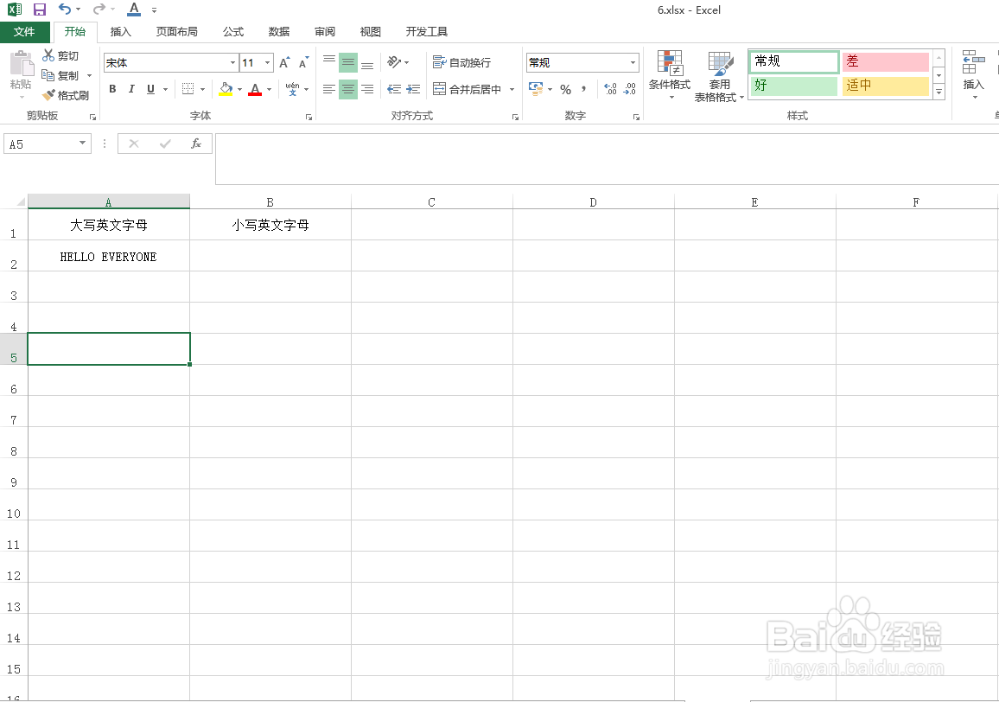Click the fill color paint bucket
Screen dimensions: 999x702
coord(226,89)
